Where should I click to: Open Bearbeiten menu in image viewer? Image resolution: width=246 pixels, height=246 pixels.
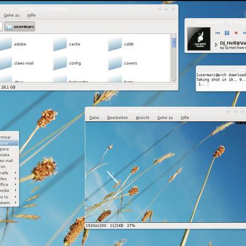click(117, 117)
